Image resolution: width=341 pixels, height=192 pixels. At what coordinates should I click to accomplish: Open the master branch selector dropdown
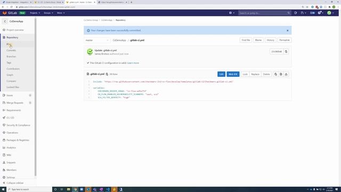point(97,41)
